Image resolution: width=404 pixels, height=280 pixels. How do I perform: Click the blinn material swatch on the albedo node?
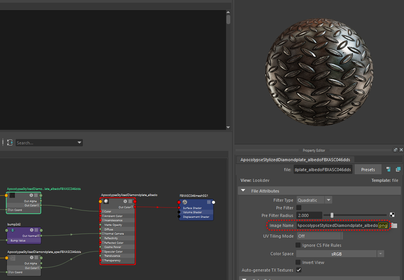[106, 201]
